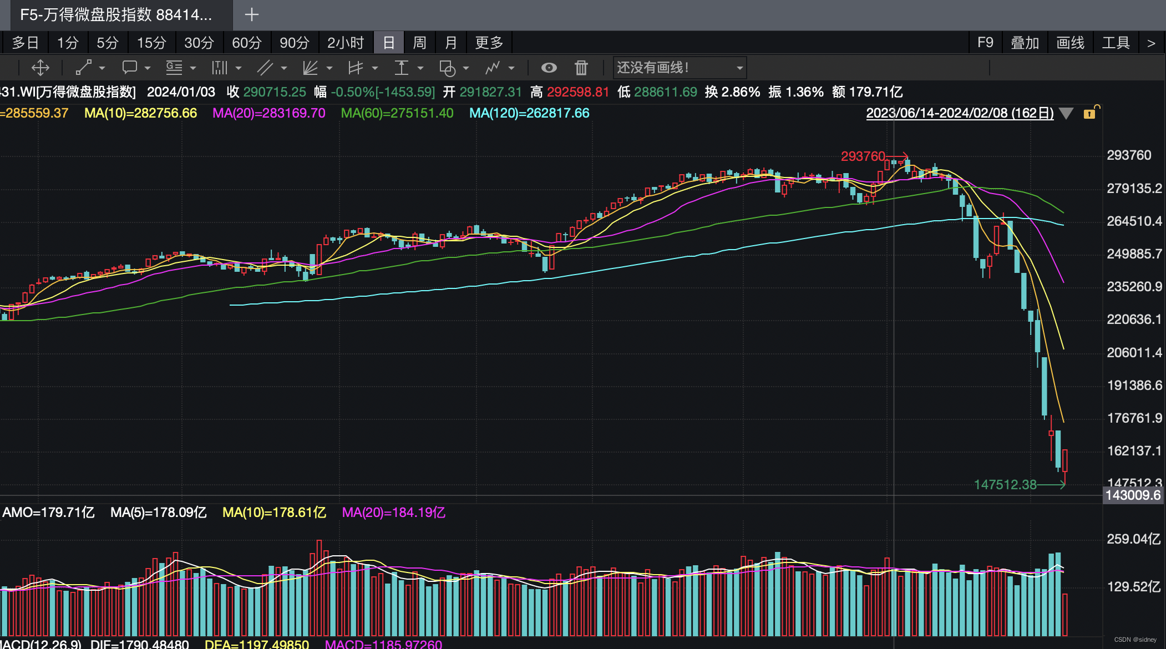Click MA(20)=283169.70 label
This screenshot has width=1166, height=649.
pos(269,113)
